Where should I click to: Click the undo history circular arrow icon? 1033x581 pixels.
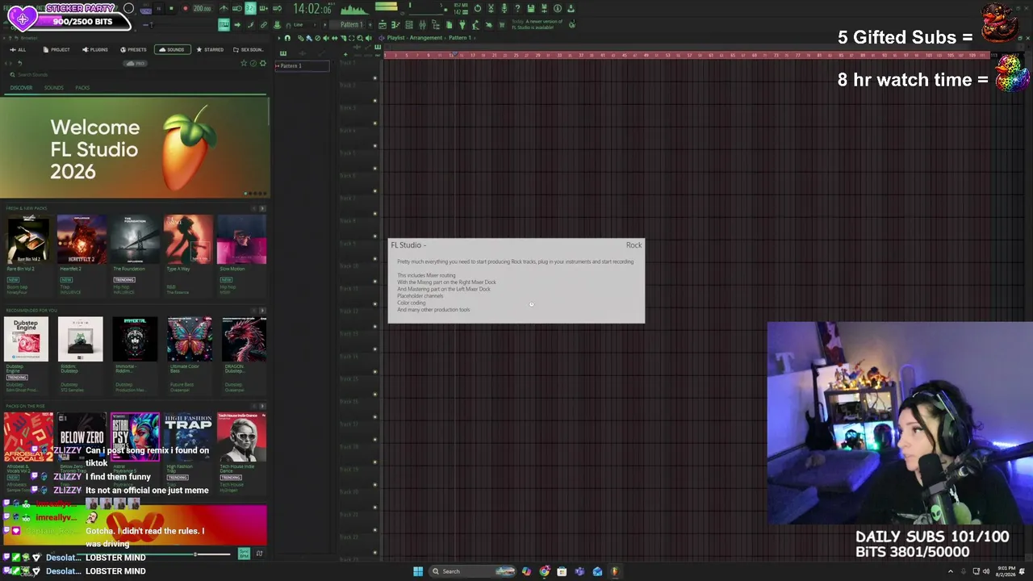478,9
